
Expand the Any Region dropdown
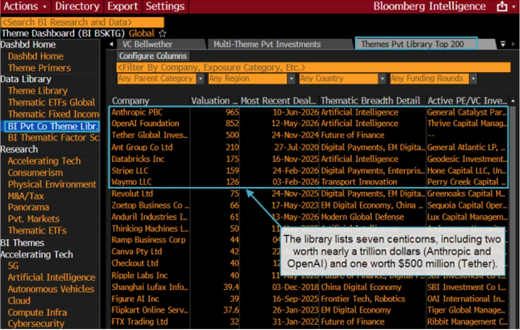(x=291, y=79)
